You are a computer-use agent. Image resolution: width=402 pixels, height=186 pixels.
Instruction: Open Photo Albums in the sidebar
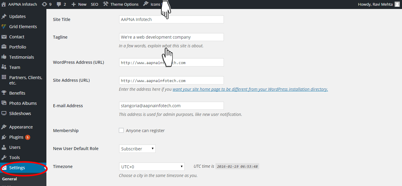pyautogui.click(x=23, y=103)
